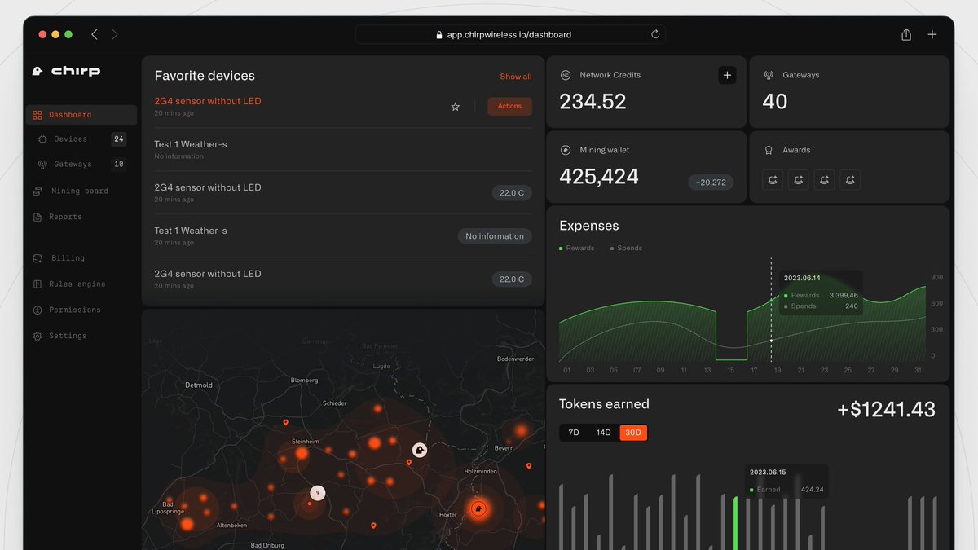Select the 14D period tab
Image resolution: width=978 pixels, height=550 pixels.
point(602,433)
